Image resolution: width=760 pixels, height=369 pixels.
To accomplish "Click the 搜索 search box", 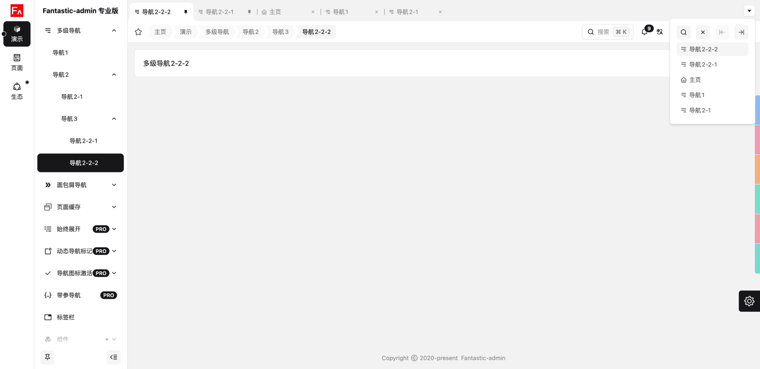I will 607,32.
